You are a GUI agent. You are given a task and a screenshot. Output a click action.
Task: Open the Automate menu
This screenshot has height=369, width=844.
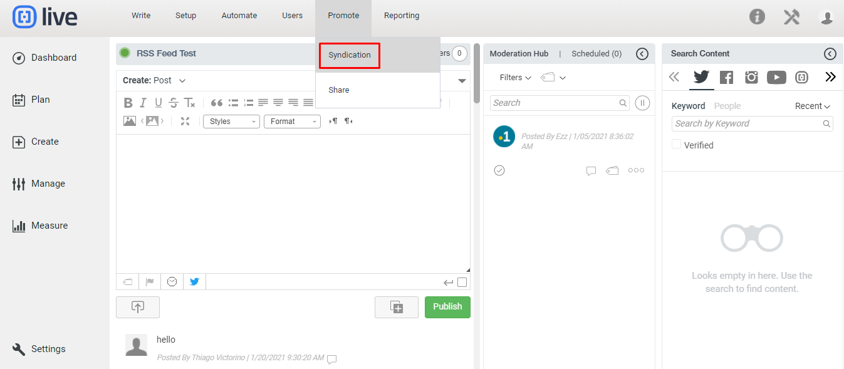[x=239, y=16]
